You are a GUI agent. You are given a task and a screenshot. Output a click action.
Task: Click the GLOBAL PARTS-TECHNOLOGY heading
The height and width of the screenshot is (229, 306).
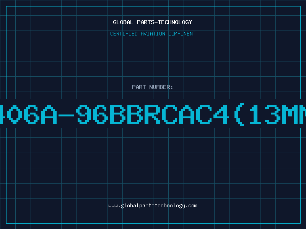153,22
